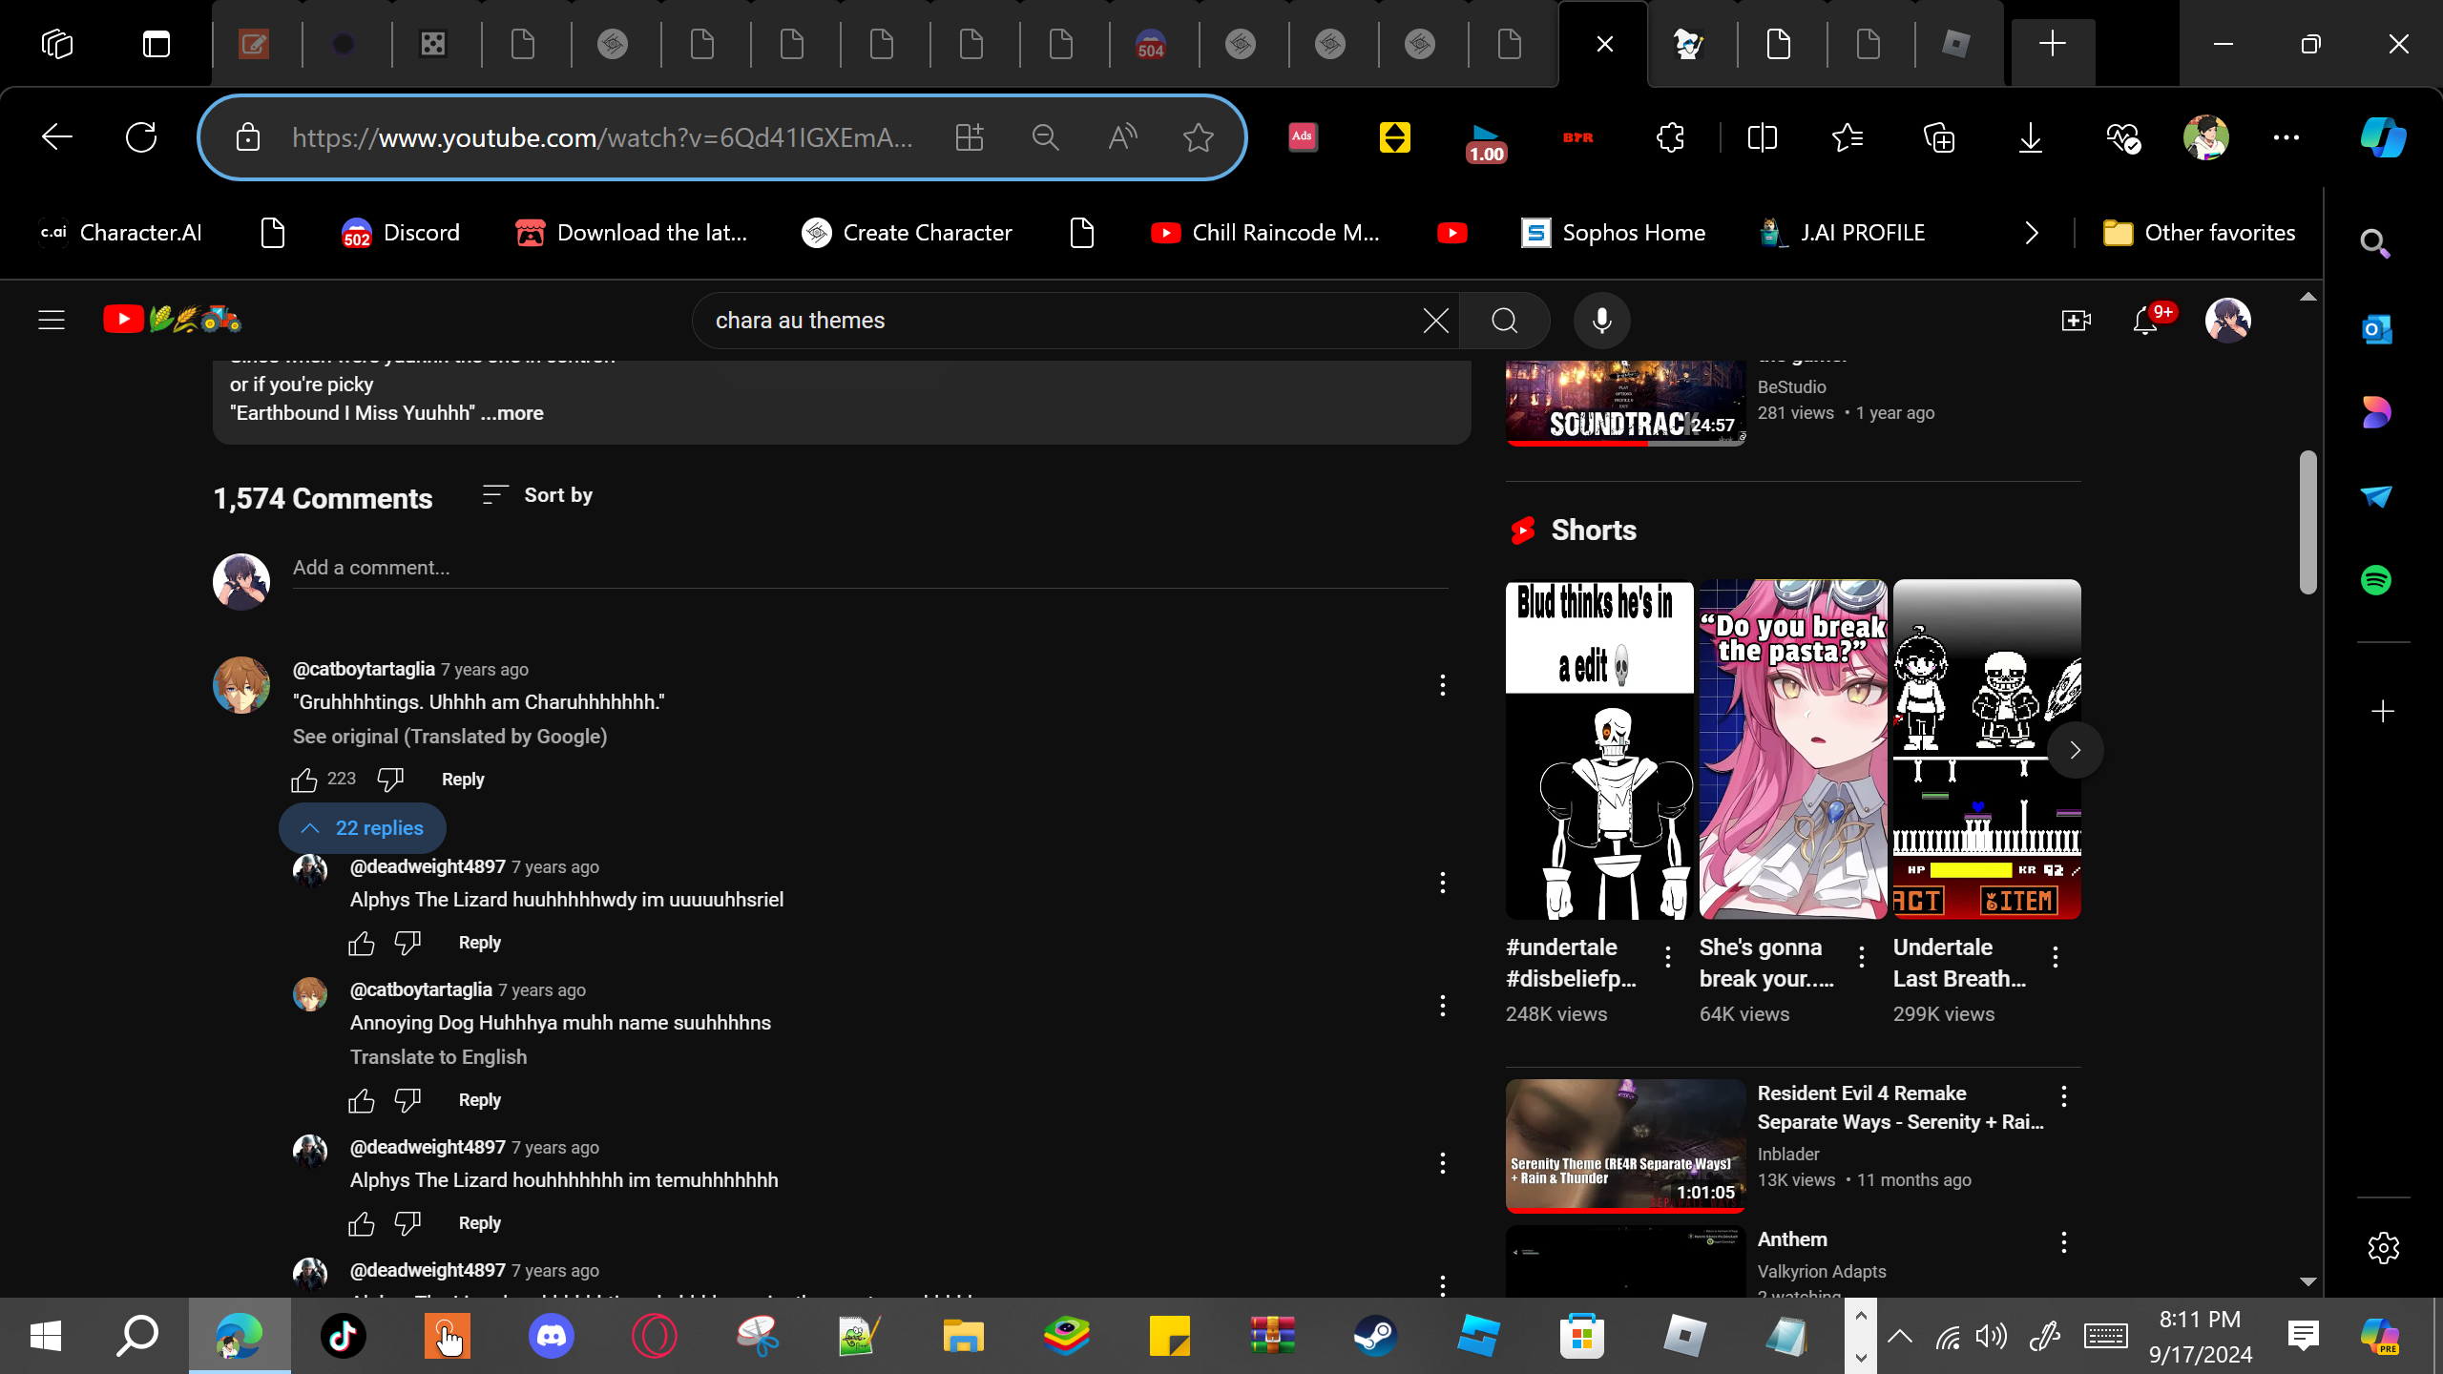Image resolution: width=2443 pixels, height=1374 pixels.
Task: Click the YouTube page vertical scrollbar thumb
Action: point(2307,523)
